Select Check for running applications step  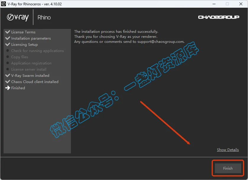pos(38,51)
